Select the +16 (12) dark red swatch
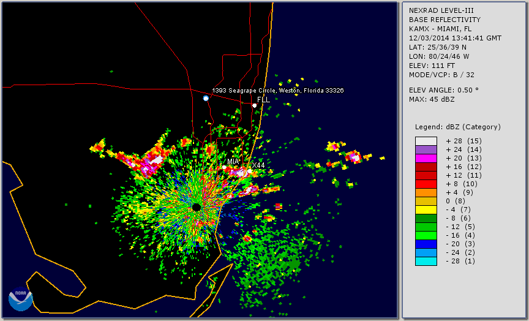 (426, 167)
